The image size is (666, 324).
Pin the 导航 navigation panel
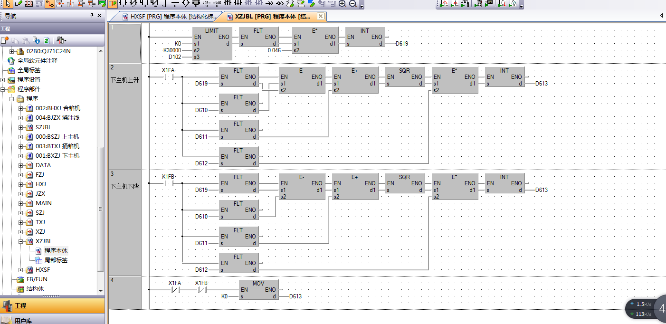[92, 16]
